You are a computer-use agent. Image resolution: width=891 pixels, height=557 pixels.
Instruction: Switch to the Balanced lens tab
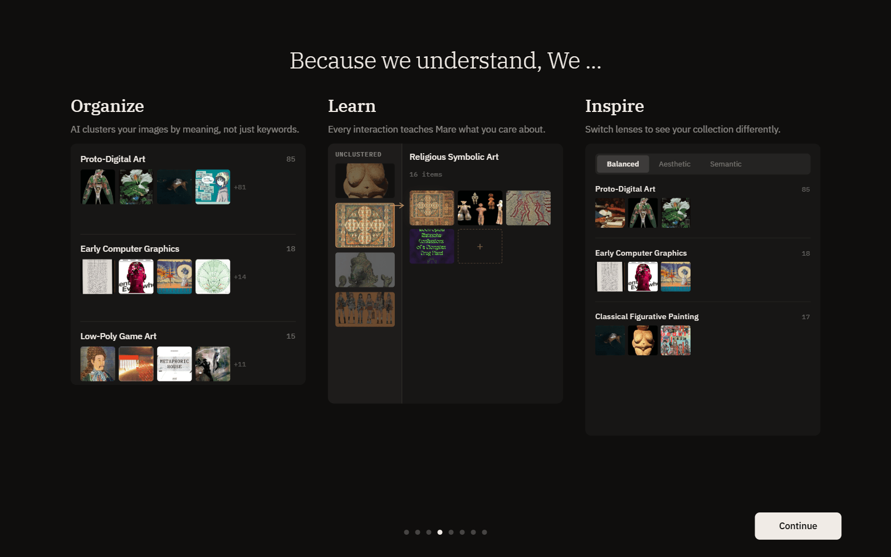pyautogui.click(x=623, y=164)
